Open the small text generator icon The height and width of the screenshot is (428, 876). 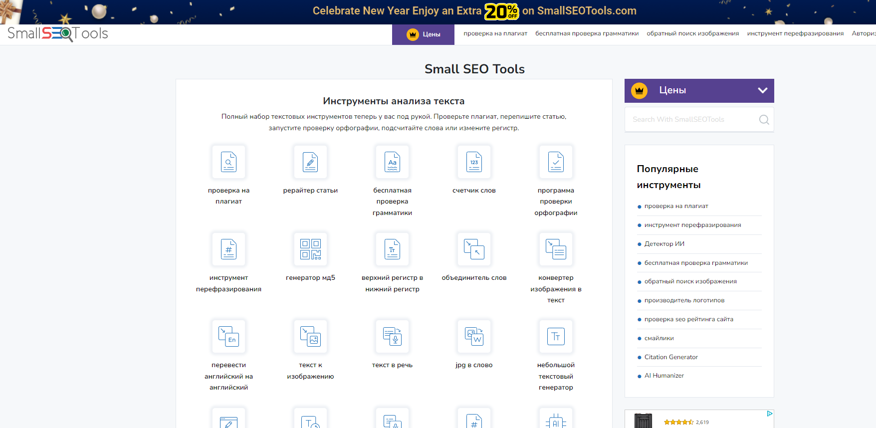[556, 336]
